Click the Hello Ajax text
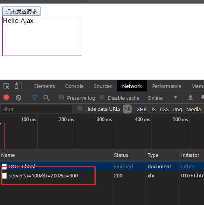This screenshot has width=204, height=205. point(18,20)
